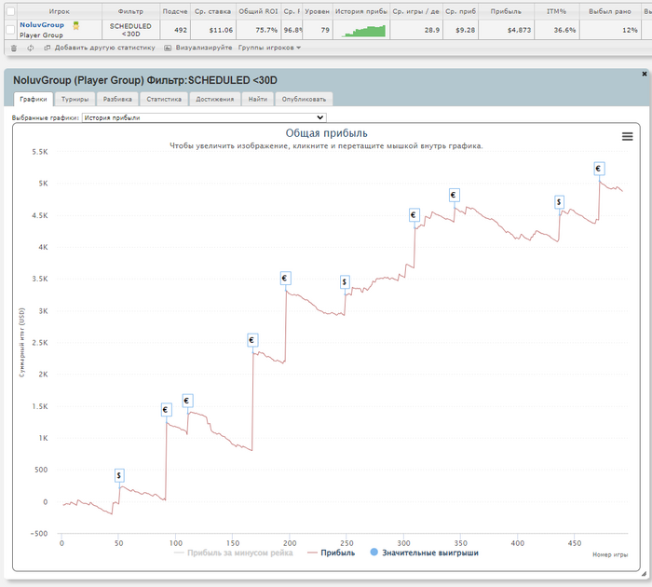Screen dimensions: 652x587
Task: Open the chart hamburger context menu
Action: pos(627,136)
